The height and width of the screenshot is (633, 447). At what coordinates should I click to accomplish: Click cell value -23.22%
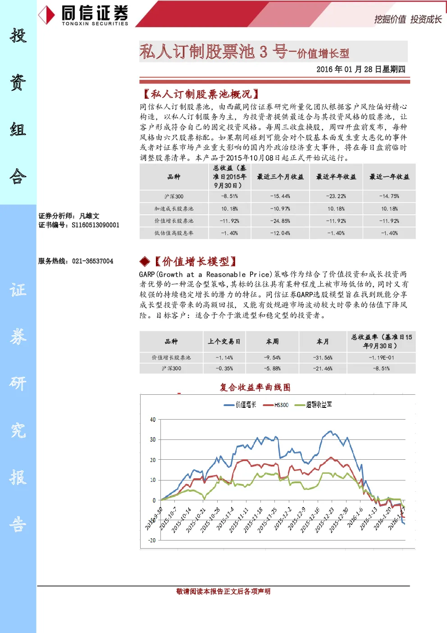[336, 196]
